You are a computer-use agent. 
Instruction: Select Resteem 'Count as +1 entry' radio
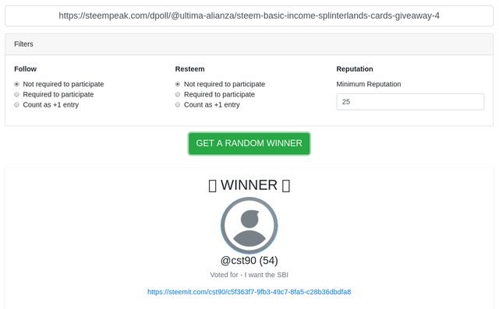pyautogui.click(x=178, y=104)
